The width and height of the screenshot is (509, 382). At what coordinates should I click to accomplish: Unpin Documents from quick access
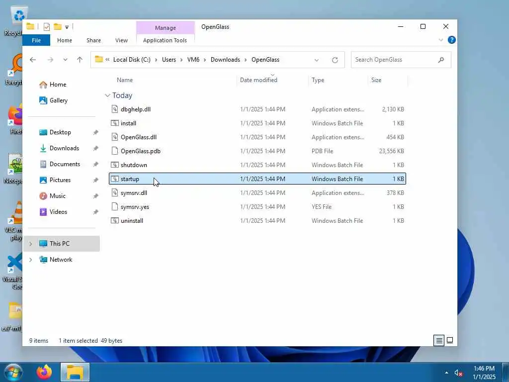tap(95, 164)
